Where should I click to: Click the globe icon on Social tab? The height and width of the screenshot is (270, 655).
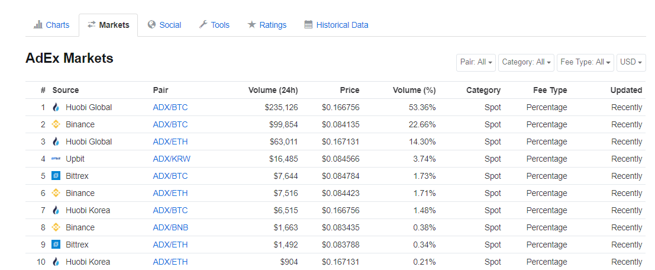pyautogui.click(x=151, y=25)
